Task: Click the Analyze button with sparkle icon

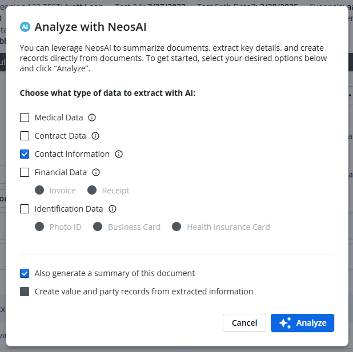Action: (x=302, y=323)
